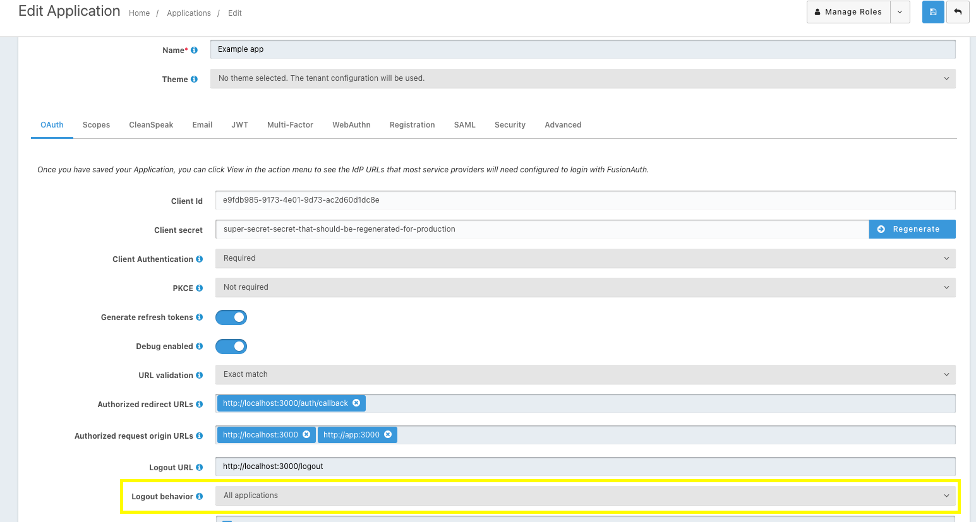The width and height of the screenshot is (976, 522).
Task: Toggle Generate refresh tokens switch
Action: [231, 317]
